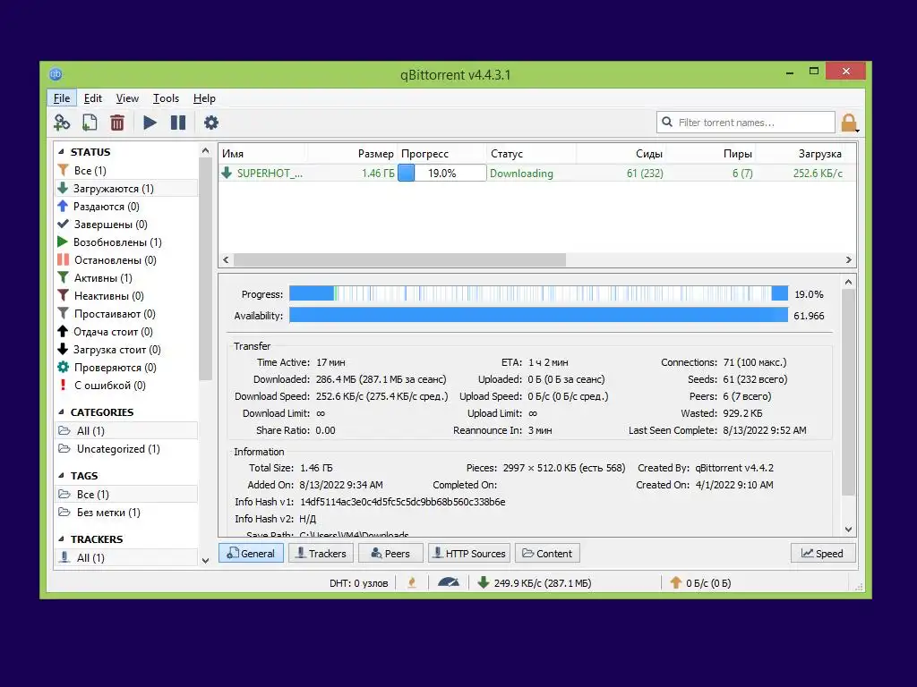This screenshot has width=917, height=687.
Task: Click the sidebar scroll down arrow
Action: pyautogui.click(x=205, y=560)
